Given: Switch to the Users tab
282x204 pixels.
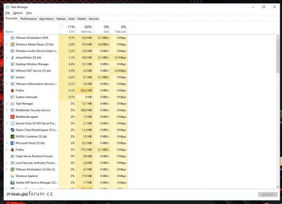Looking at the screenshot, I should coord(72,19).
